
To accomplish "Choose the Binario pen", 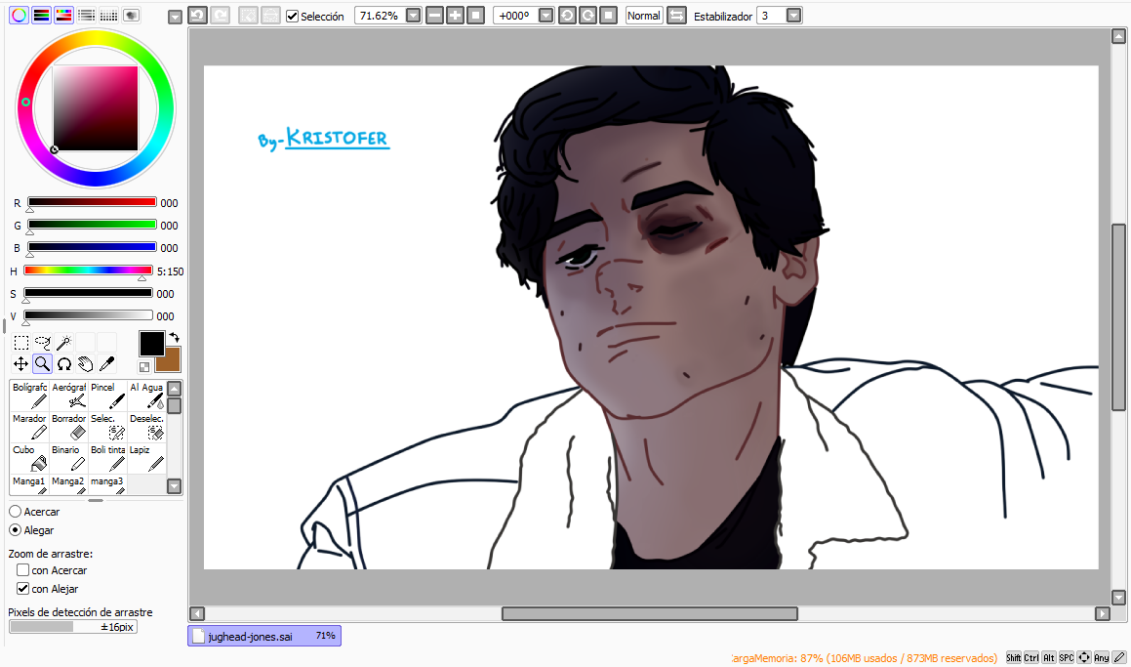I will coord(68,458).
